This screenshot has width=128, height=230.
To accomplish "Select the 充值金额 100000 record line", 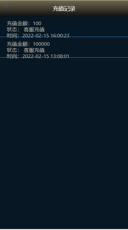I will (28, 44).
